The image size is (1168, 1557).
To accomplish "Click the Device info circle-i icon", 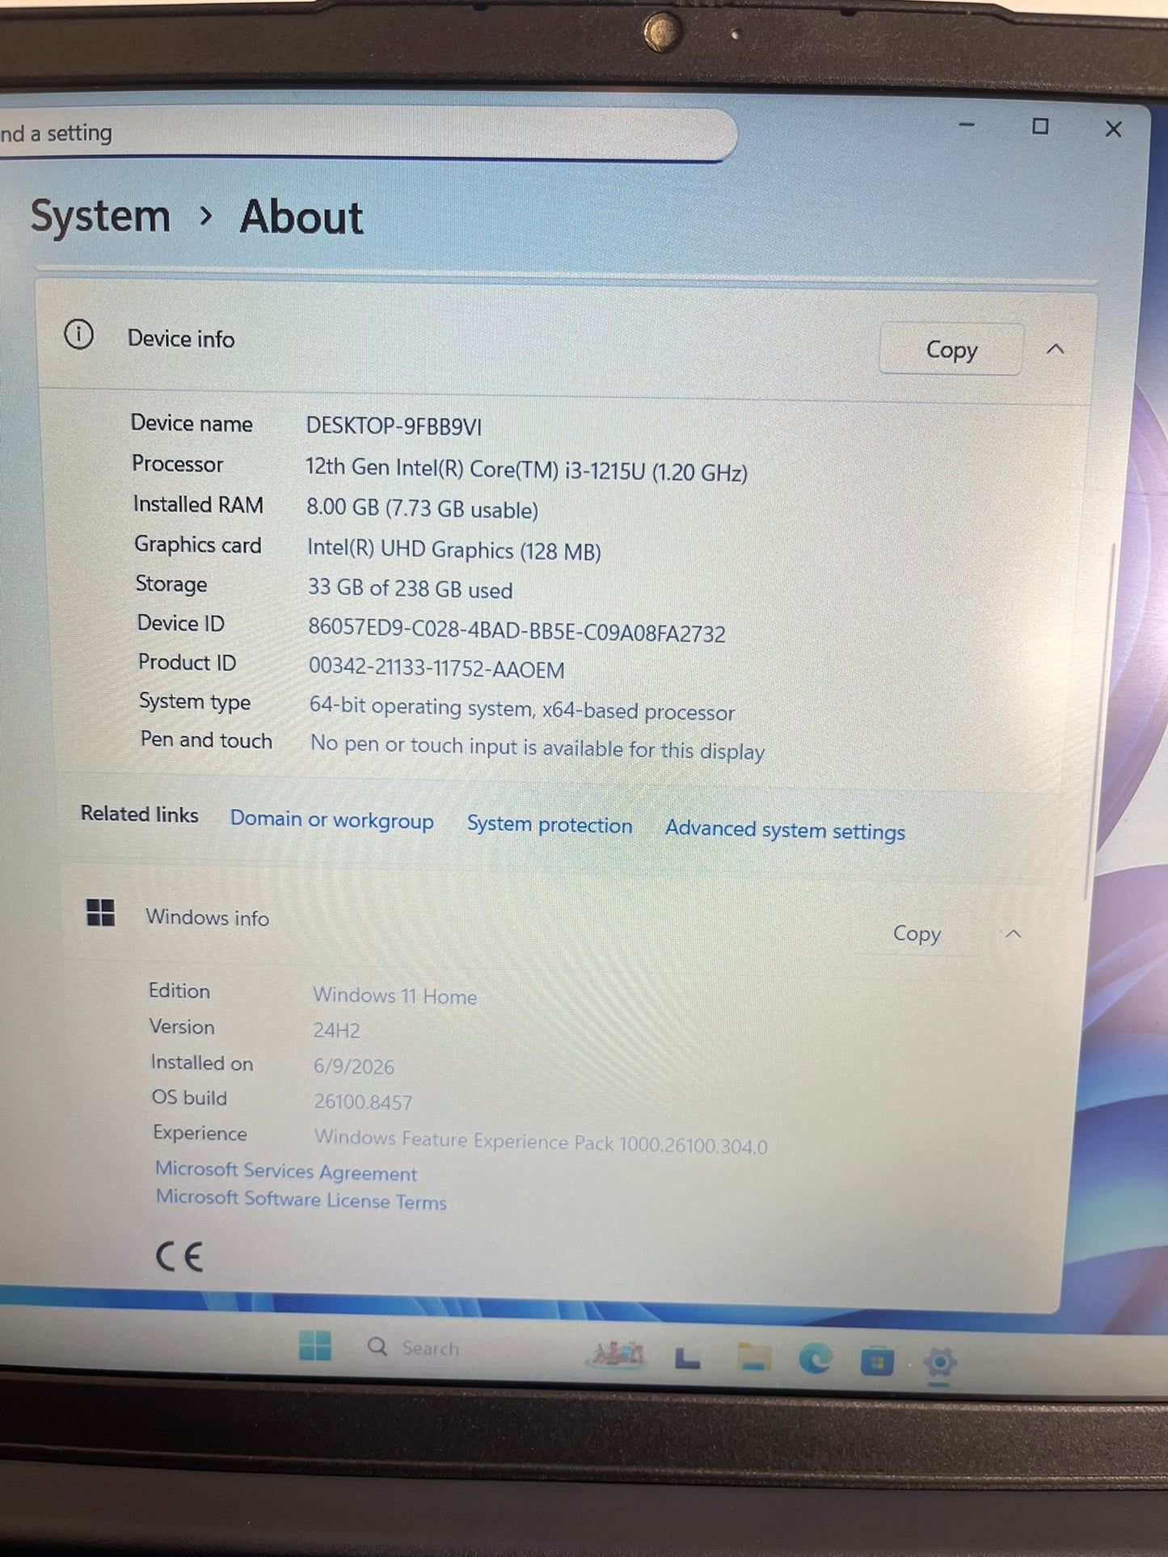I will (x=78, y=335).
